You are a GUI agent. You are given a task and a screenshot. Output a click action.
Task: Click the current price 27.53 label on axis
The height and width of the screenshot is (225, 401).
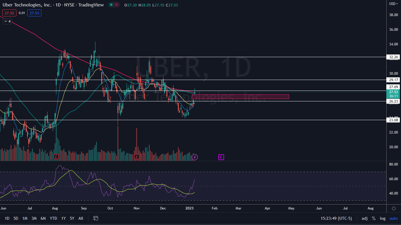point(393,92)
